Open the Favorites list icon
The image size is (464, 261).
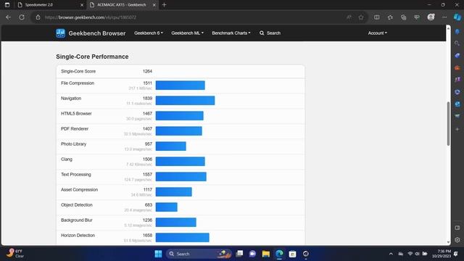point(390,17)
